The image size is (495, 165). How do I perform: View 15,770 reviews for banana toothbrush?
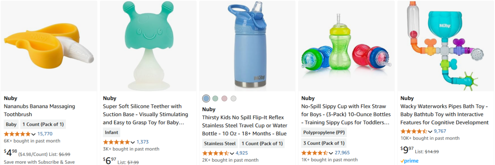[x=45, y=134]
